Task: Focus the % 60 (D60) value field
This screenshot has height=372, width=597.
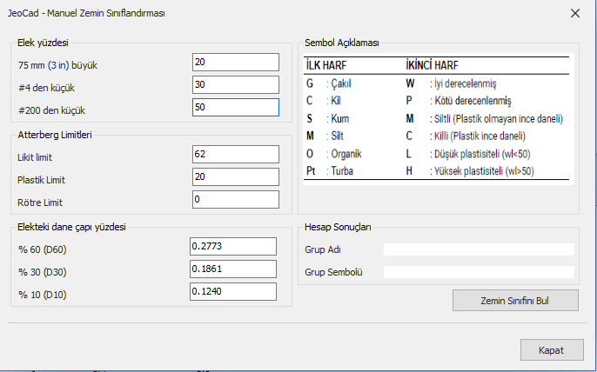Action: (233, 246)
